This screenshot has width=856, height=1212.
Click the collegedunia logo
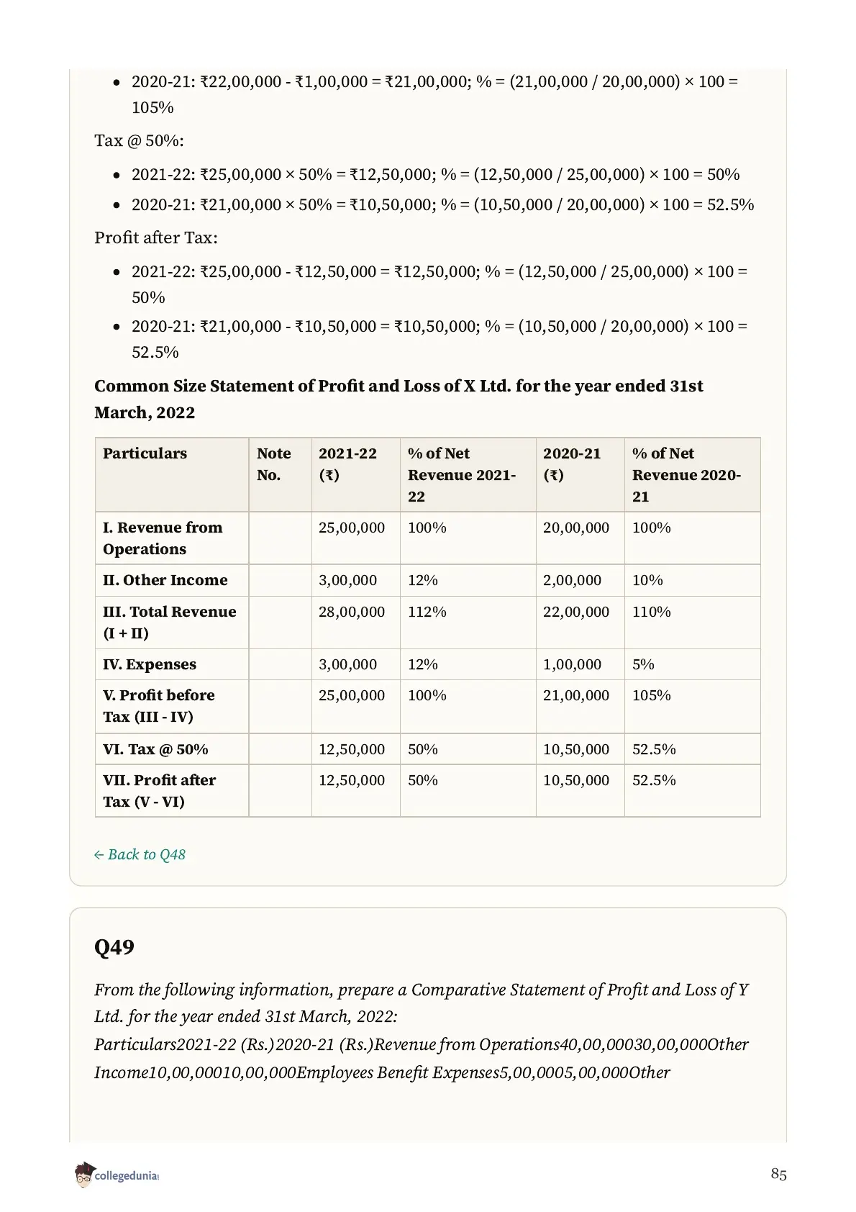pos(117,1175)
